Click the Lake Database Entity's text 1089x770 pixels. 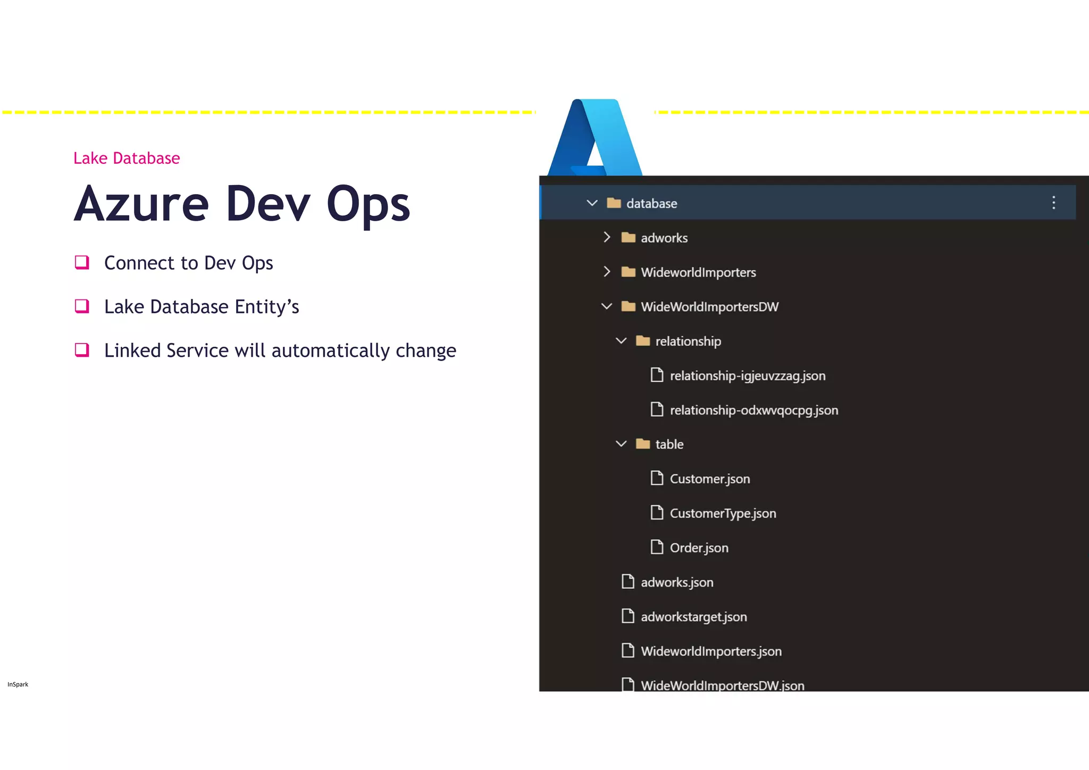[202, 307]
